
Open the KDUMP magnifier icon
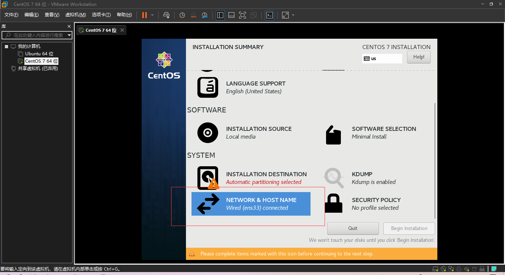[334, 178]
